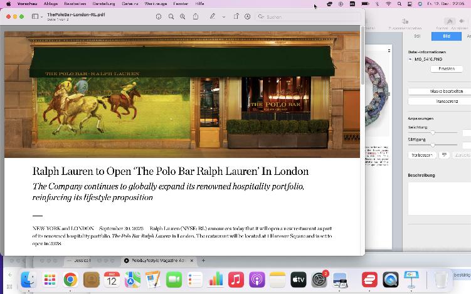The height and width of the screenshot is (294, 471).
Task: Open the image adjustments sliders icon
Action: [x=444, y=155]
